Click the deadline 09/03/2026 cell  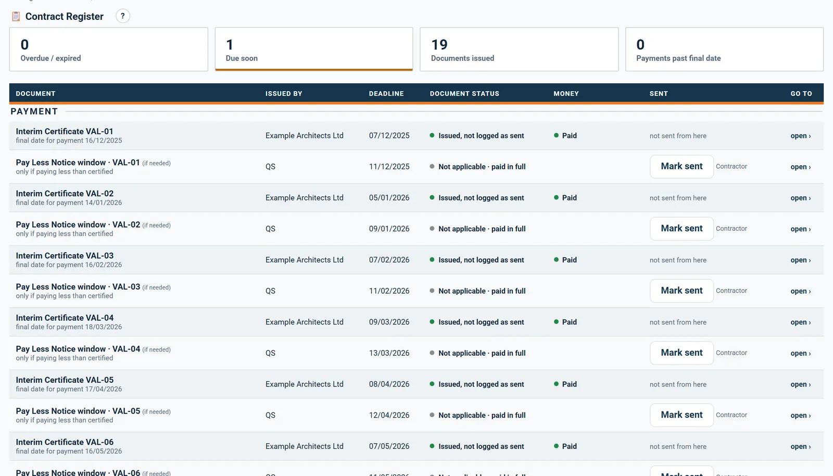[389, 322]
